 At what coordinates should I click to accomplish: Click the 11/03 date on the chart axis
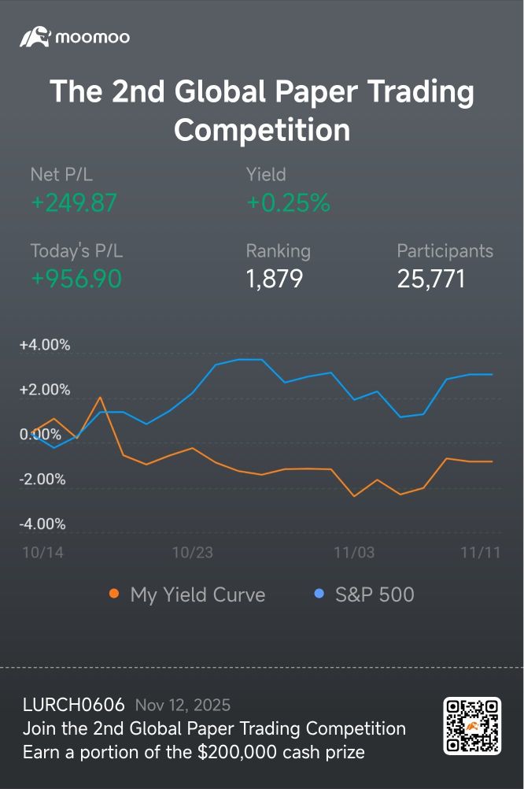(355, 553)
